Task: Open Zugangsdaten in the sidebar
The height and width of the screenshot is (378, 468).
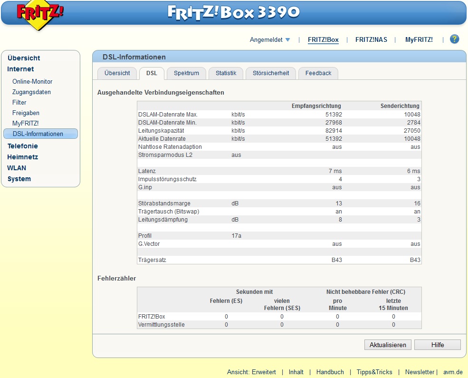Action: [x=31, y=92]
